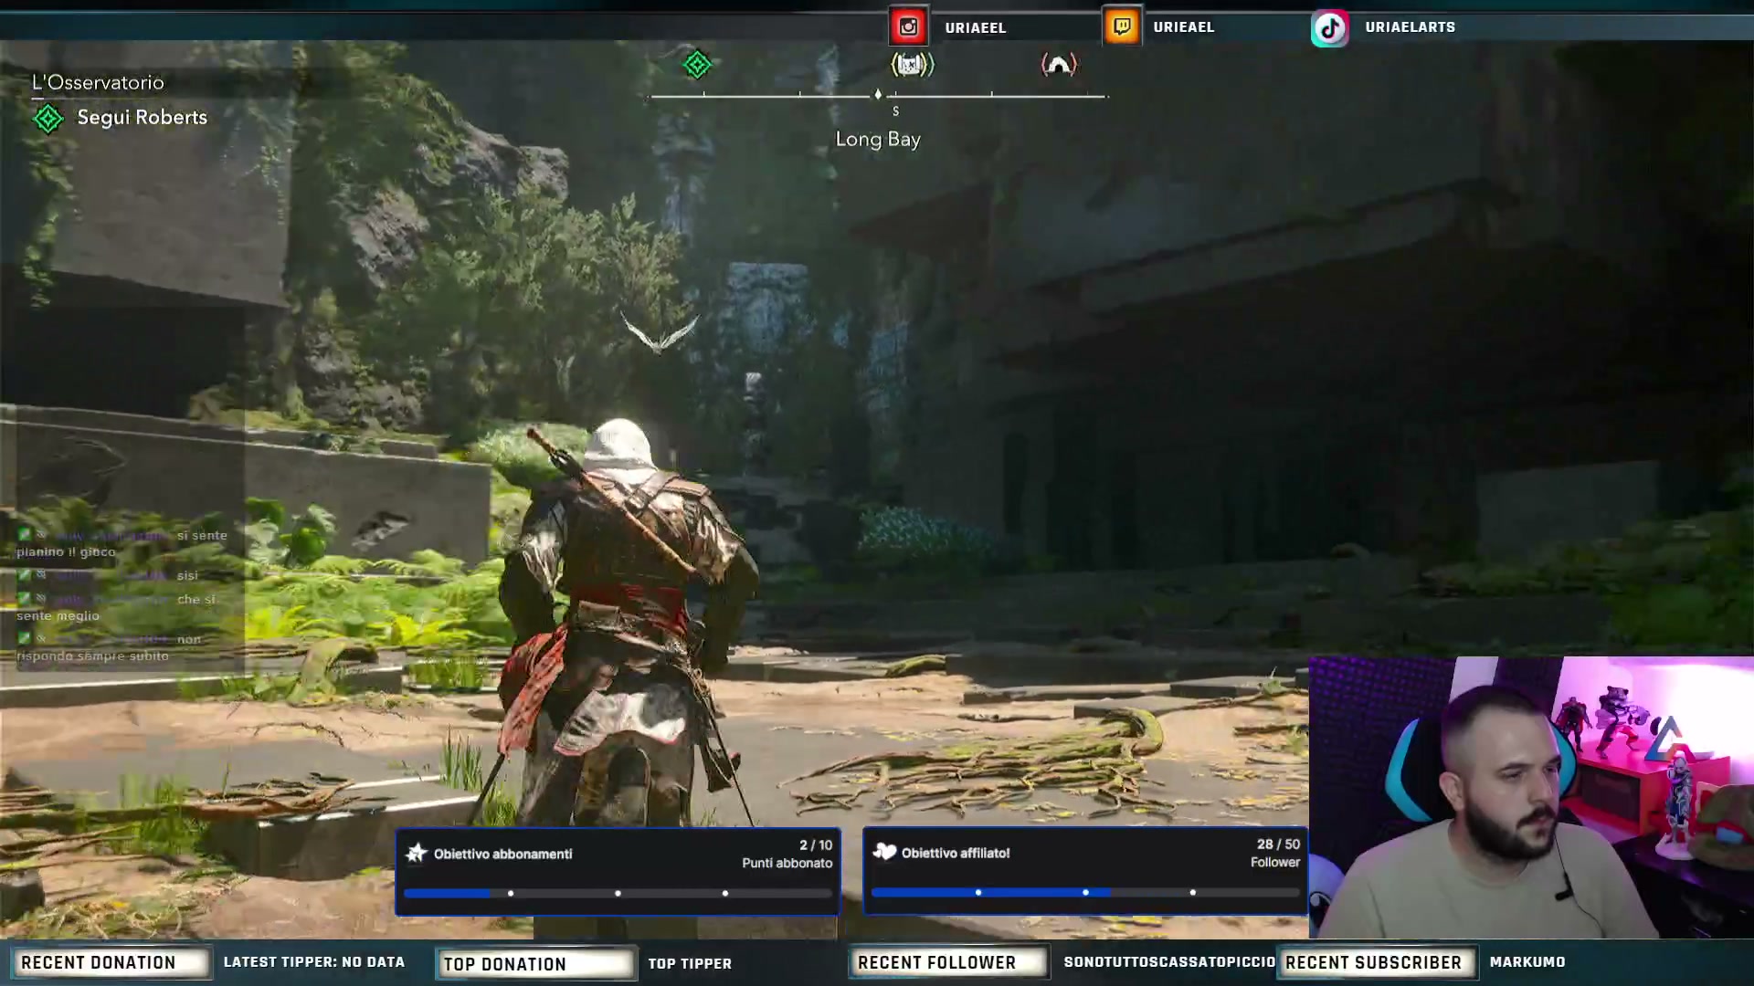Click the LATEST TIPPER: NO DATA text
Image resolution: width=1754 pixels, height=986 pixels.
pyautogui.click(x=314, y=962)
